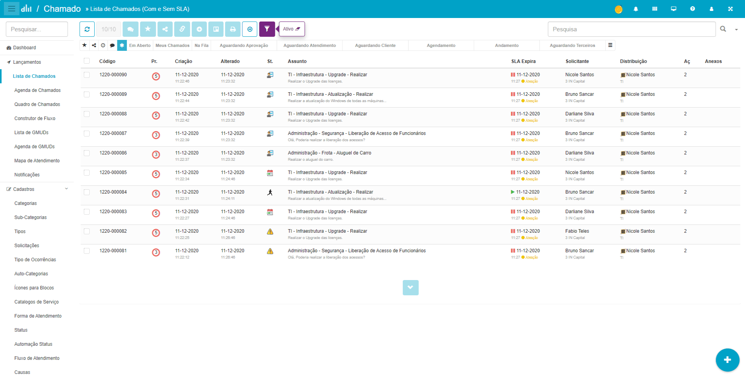Select the Meus Chamados tab

(172, 45)
